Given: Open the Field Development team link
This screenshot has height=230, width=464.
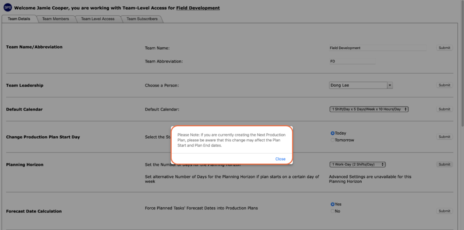Looking at the screenshot, I should coord(198,8).
